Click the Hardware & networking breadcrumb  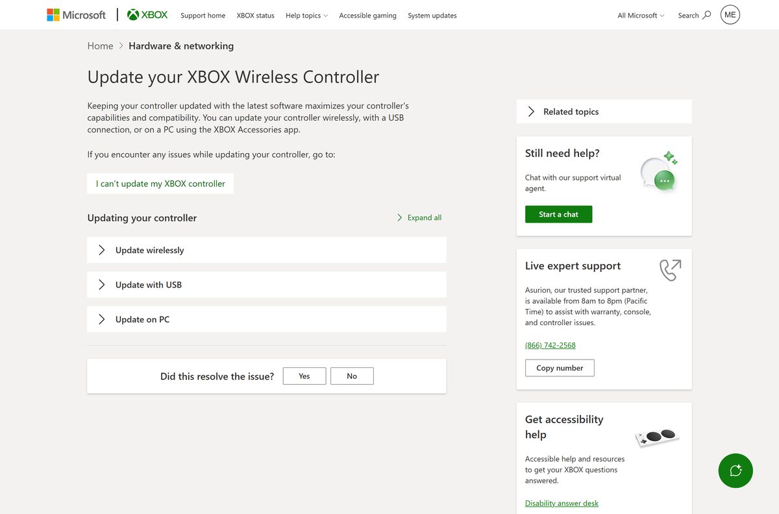(181, 46)
